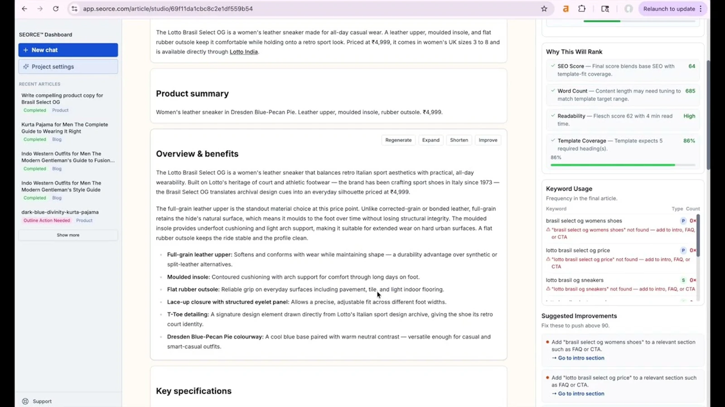The image size is (725, 407).
Task: Open Project settings
Action: [68, 66]
